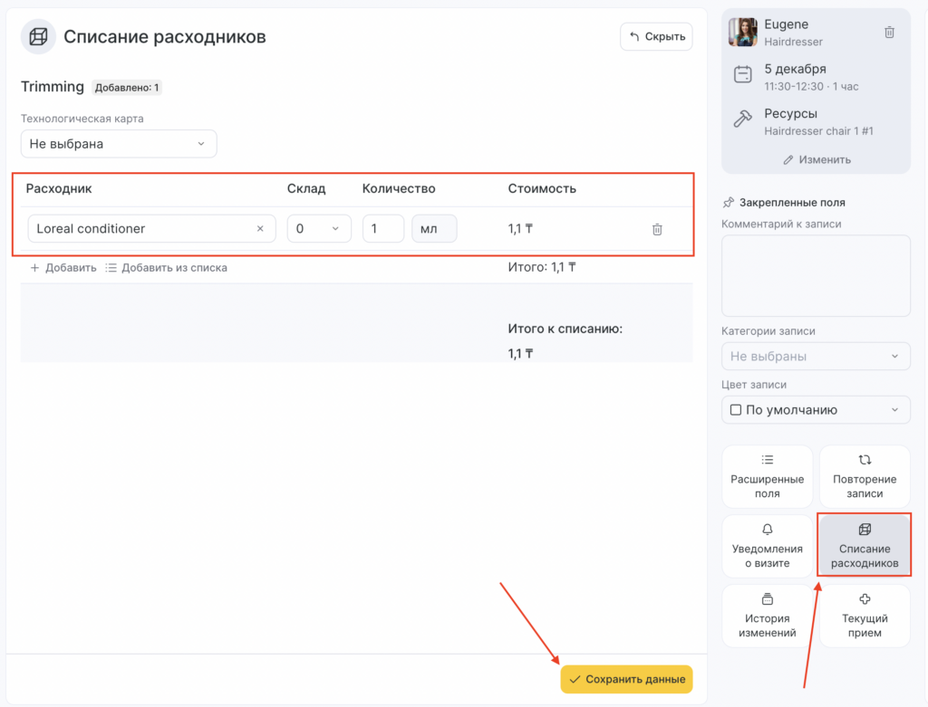
Task: Expand Технологическая карта dropdown
Action: (119, 144)
